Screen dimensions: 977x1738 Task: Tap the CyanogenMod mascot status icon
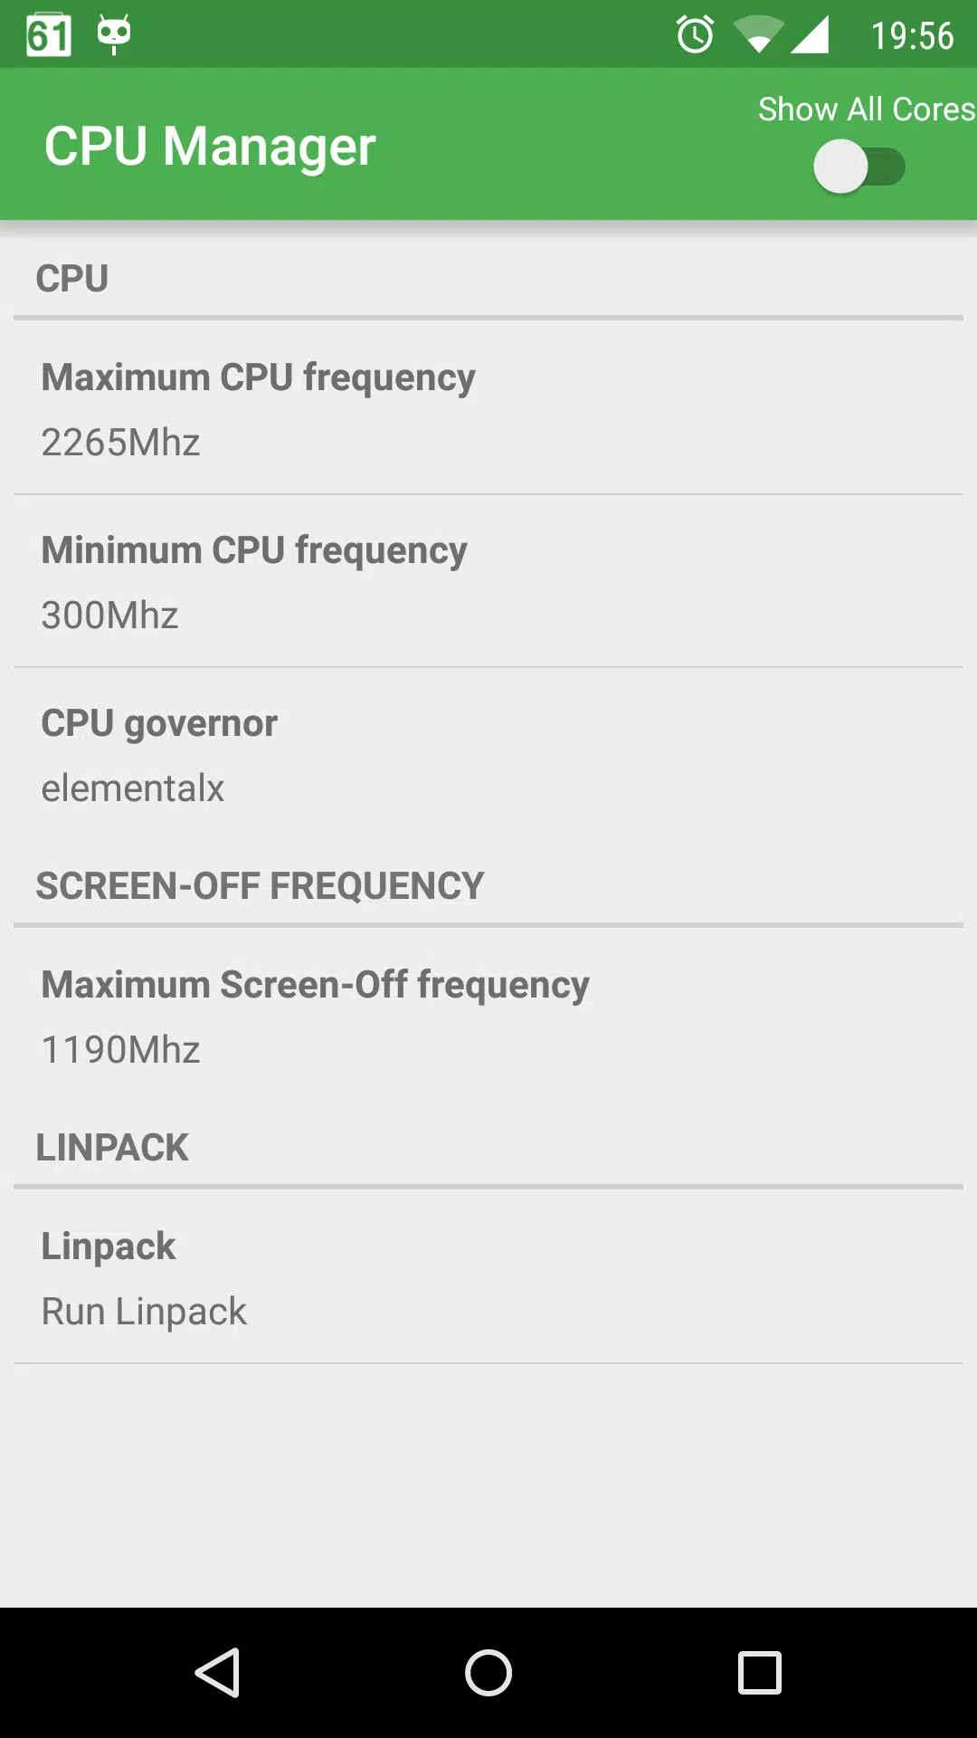pos(114,34)
